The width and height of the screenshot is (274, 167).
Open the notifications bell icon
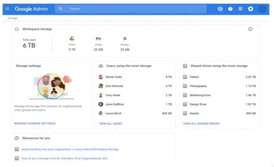pyautogui.click(x=250, y=9)
